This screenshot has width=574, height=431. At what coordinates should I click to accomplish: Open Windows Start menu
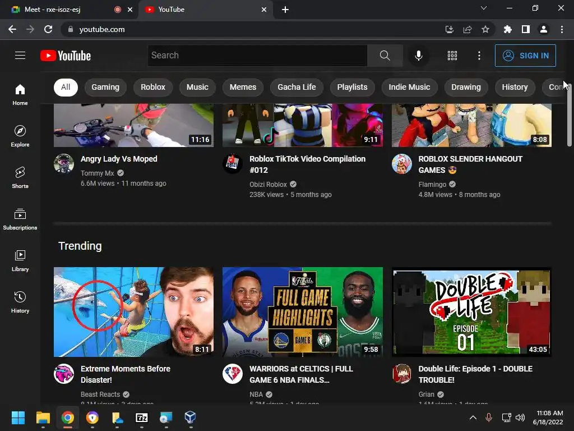(x=18, y=418)
